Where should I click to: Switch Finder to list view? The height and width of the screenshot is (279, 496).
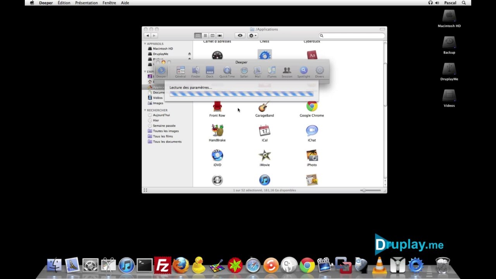[205, 36]
